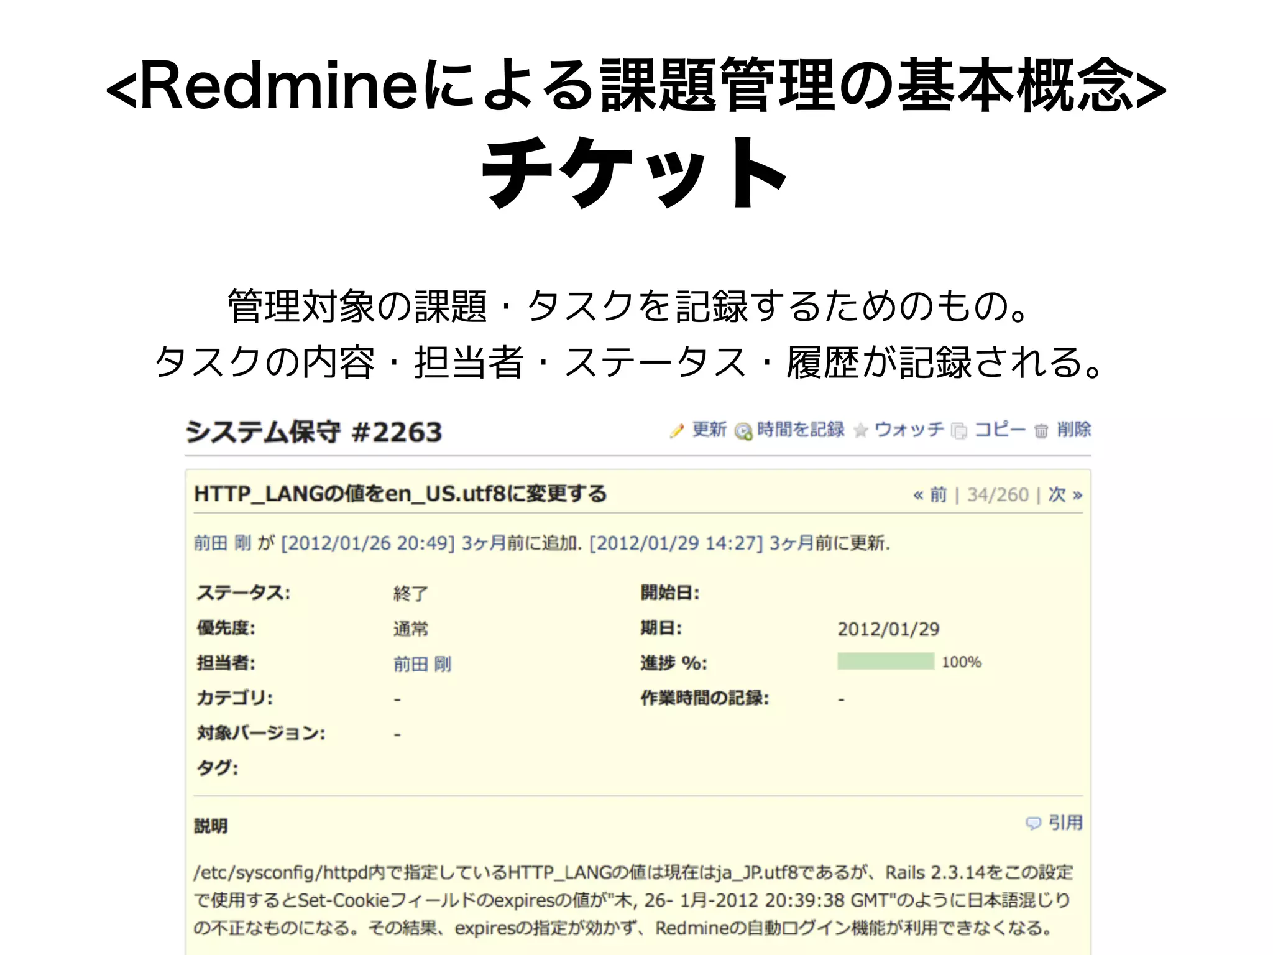Click the ウォッチ link
The height and width of the screenshot is (955, 1273).
pyautogui.click(x=909, y=429)
